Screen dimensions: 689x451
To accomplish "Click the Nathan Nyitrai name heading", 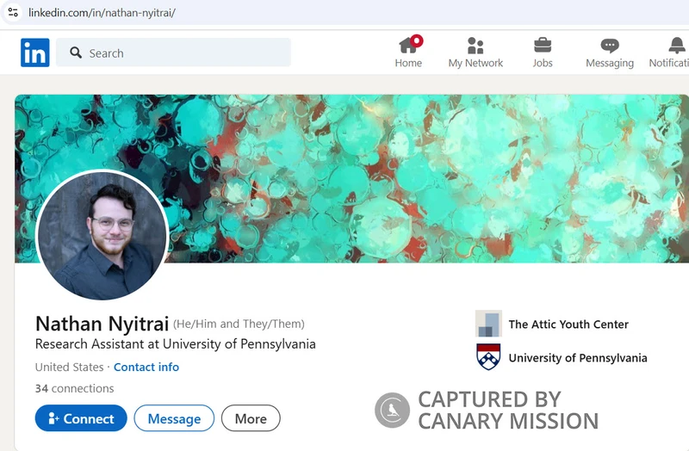I will [x=102, y=324].
